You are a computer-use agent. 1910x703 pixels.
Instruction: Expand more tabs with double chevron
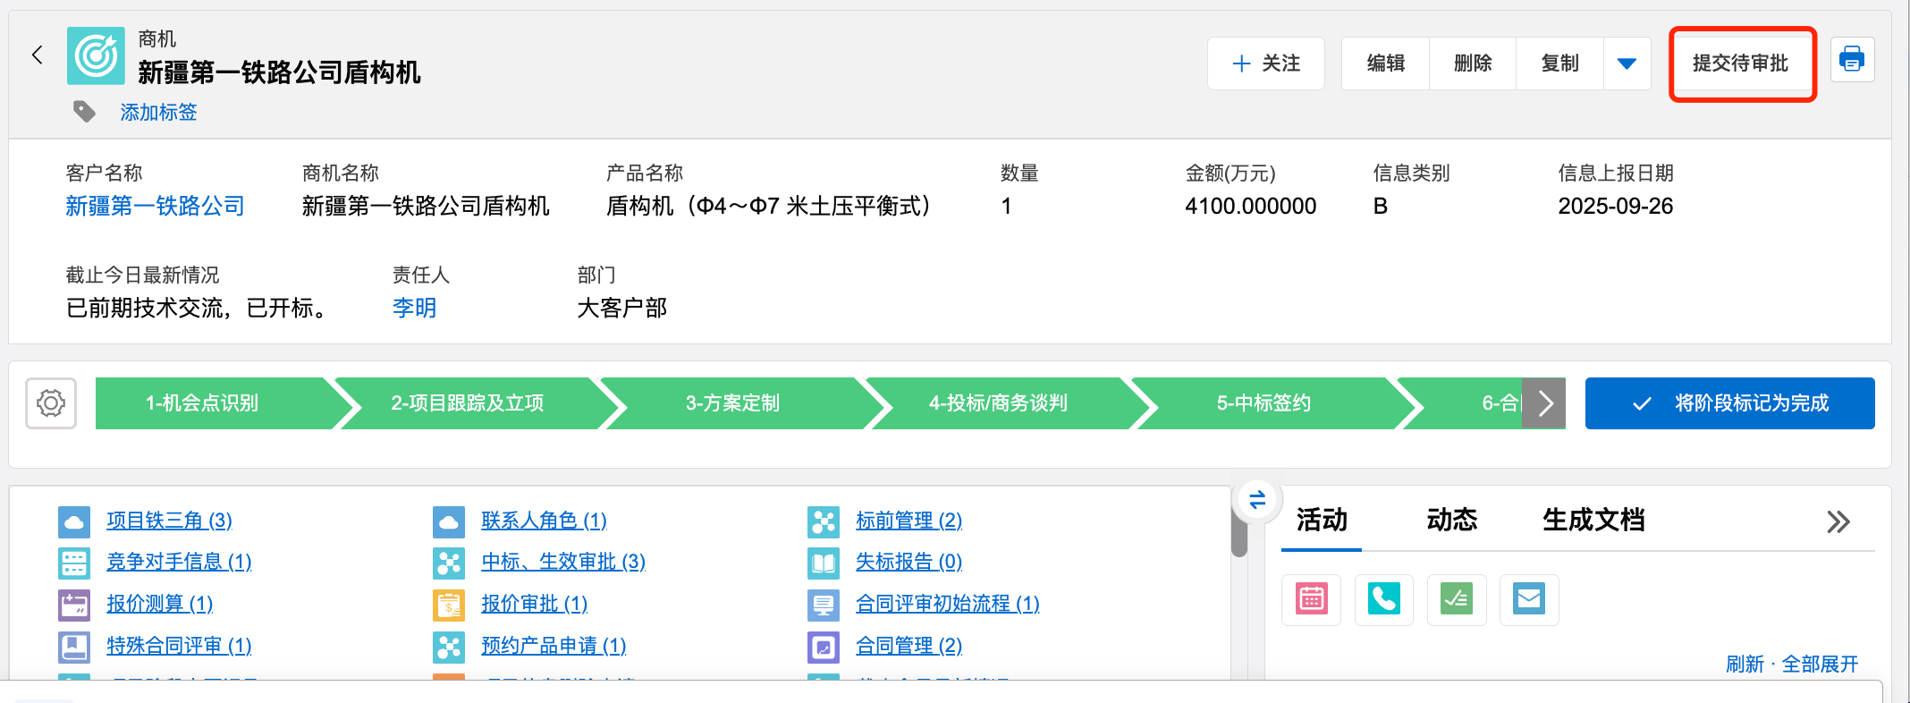click(1838, 521)
